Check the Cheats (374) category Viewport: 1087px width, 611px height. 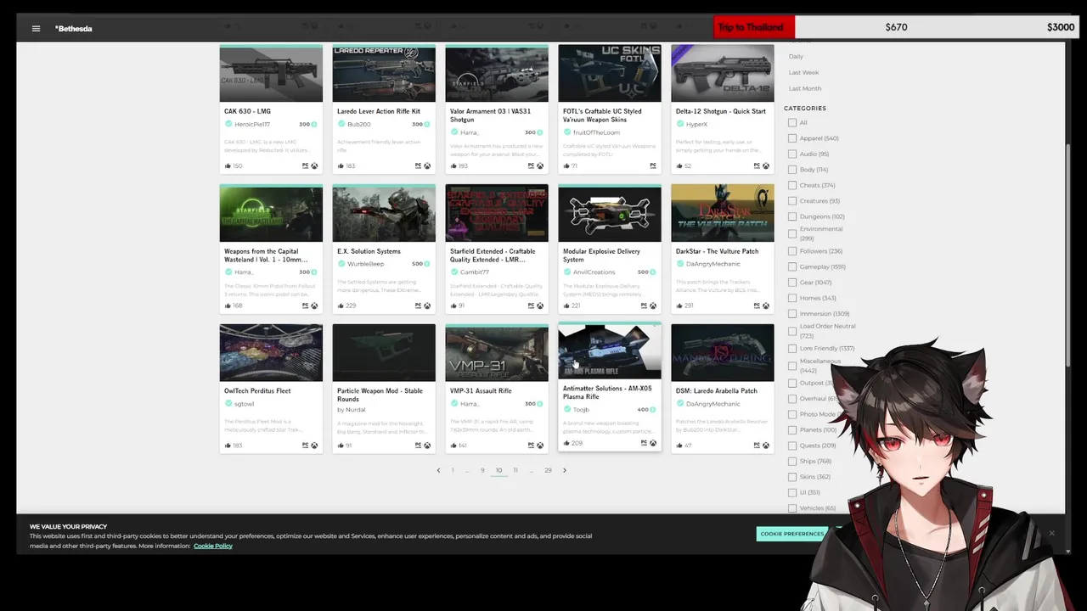coord(792,185)
